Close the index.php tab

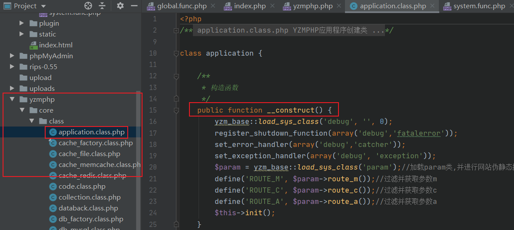point(272,6)
